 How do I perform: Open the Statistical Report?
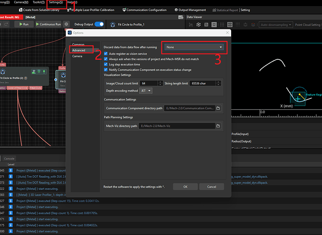click(x=225, y=10)
